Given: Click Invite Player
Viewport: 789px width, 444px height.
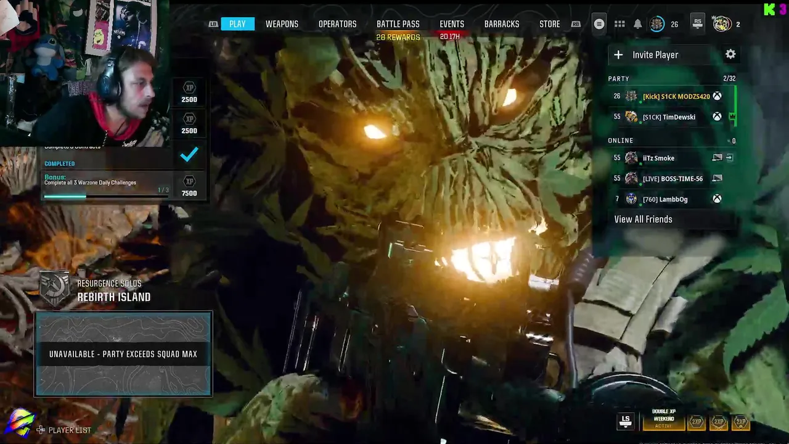Looking at the screenshot, I should click(655, 55).
